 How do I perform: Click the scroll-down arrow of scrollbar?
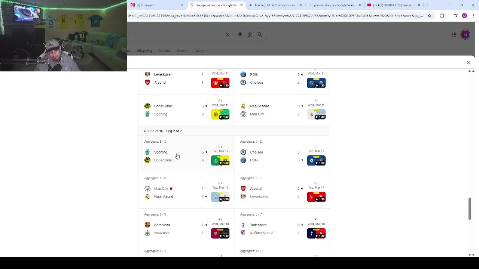click(x=470, y=255)
